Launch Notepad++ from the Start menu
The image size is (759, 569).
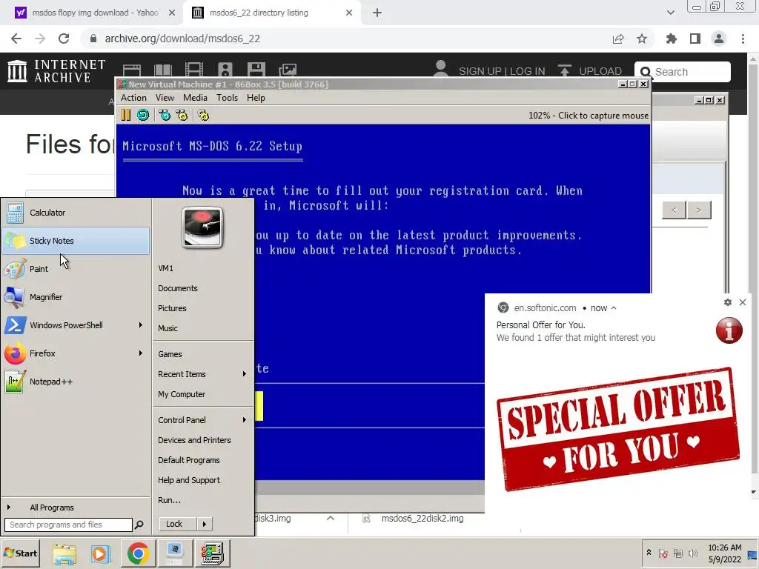pyautogui.click(x=76, y=382)
